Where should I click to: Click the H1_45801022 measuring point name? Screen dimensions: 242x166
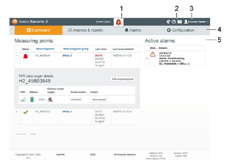(43, 112)
